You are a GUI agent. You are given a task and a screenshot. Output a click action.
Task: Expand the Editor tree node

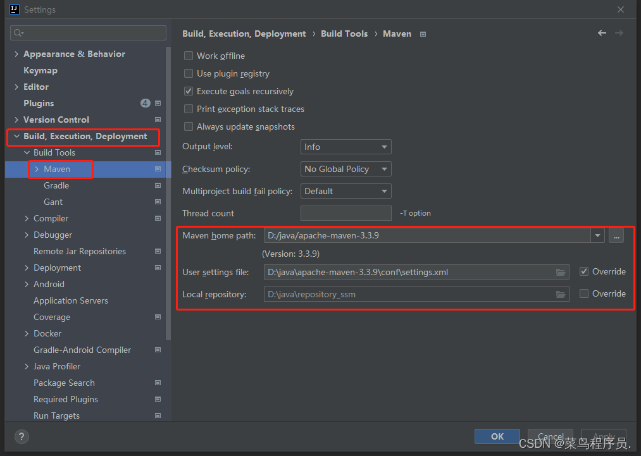(16, 87)
